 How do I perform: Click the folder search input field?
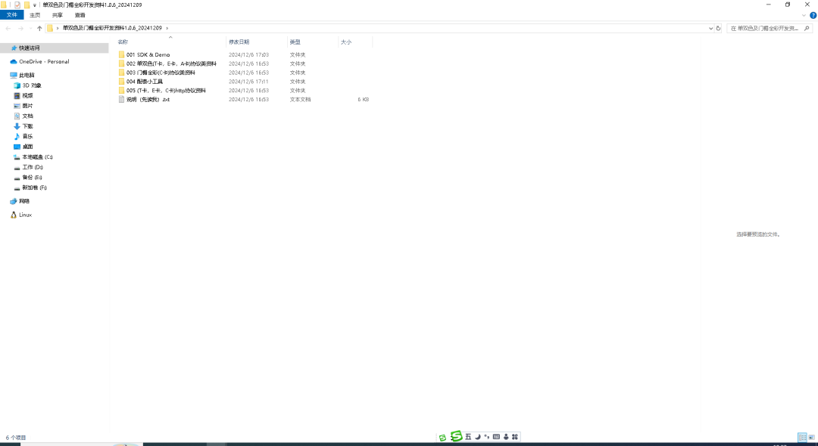click(765, 28)
